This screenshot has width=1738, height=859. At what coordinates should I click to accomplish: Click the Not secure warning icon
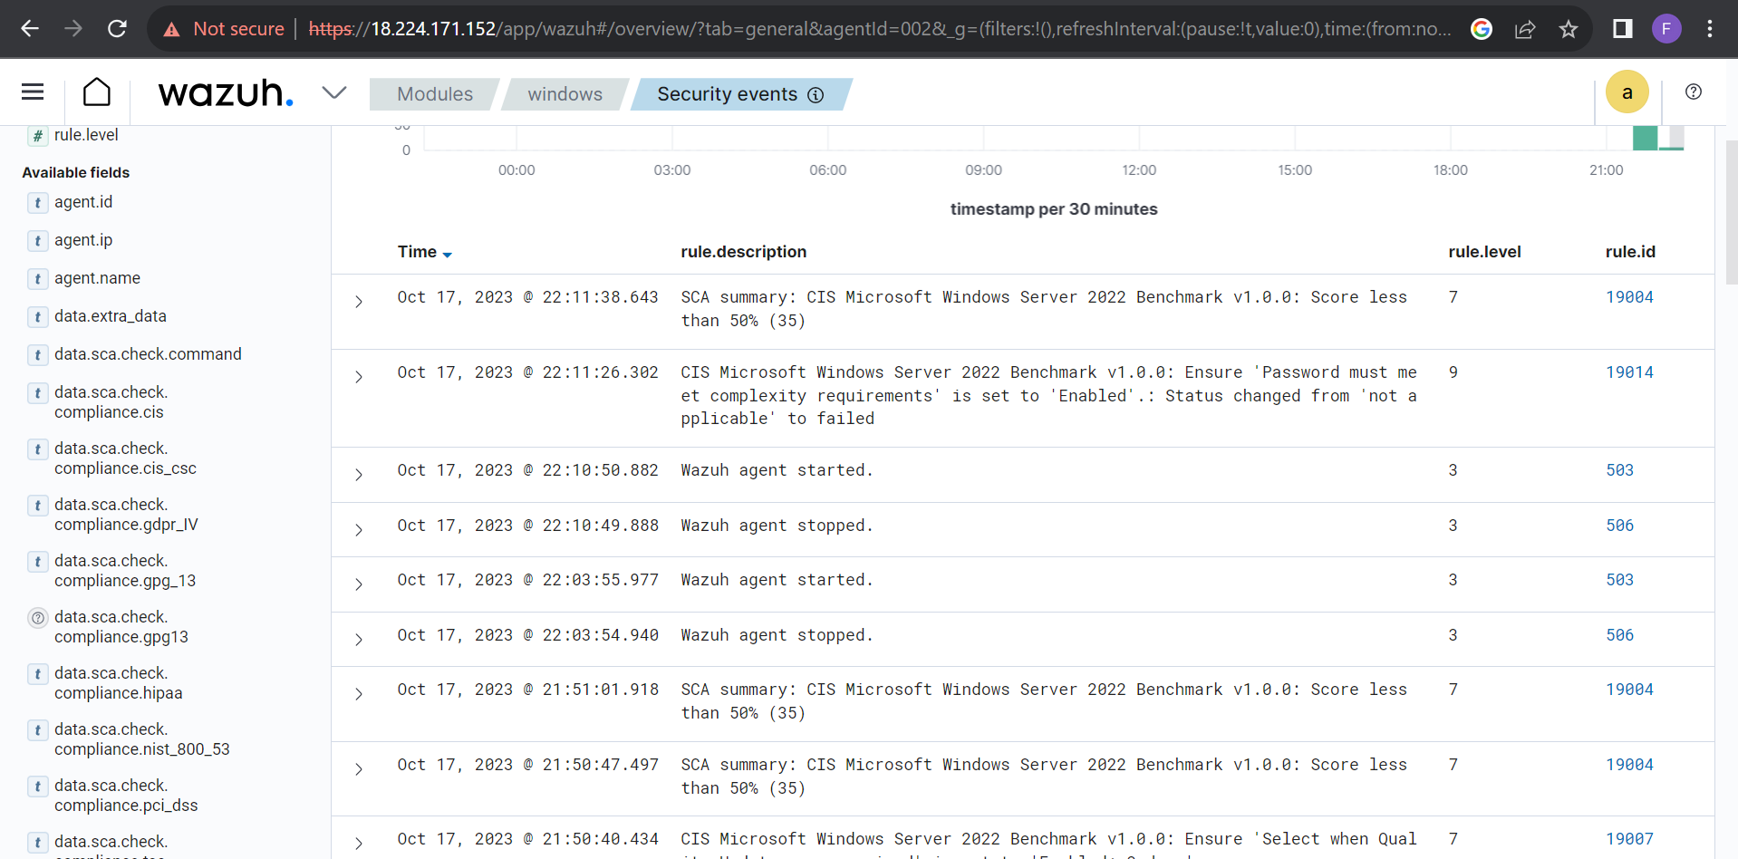171,30
